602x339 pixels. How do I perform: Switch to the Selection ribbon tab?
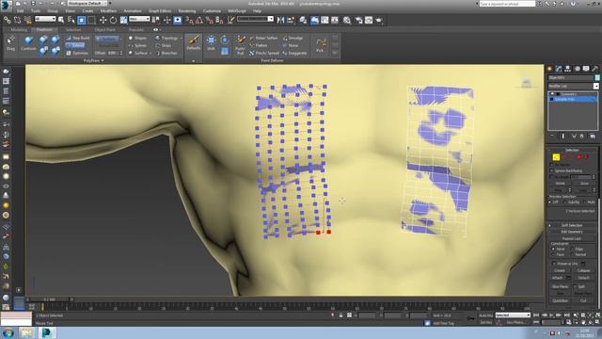(73, 29)
